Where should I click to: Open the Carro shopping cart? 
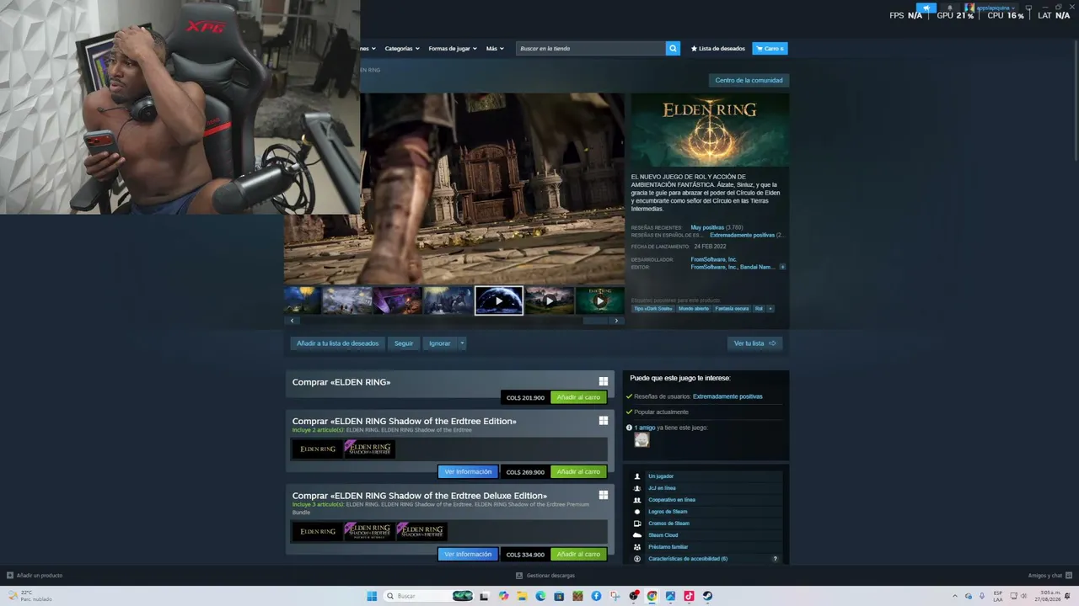click(770, 49)
